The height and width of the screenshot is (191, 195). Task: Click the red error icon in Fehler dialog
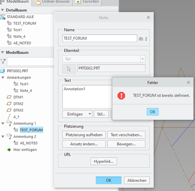[121, 95]
